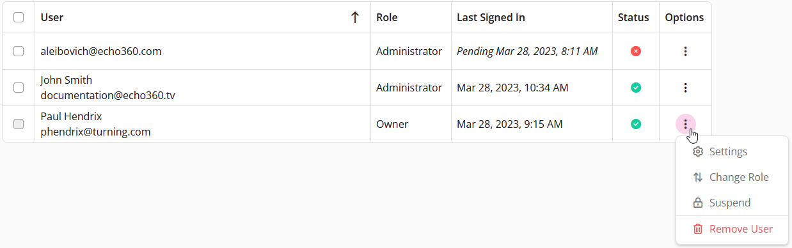
Task: Click the red pending status icon for aleibovich
Action: [x=636, y=51]
